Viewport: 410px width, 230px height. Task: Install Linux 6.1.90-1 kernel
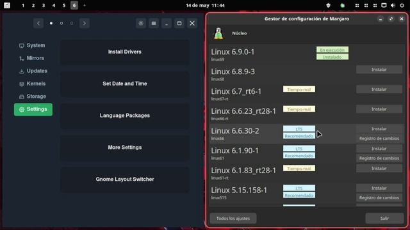click(x=379, y=149)
